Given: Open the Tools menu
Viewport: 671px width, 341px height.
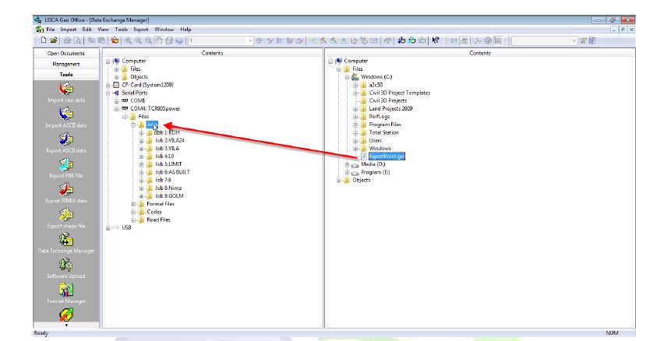Looking at the screenshot, I should tap(121, 30).
